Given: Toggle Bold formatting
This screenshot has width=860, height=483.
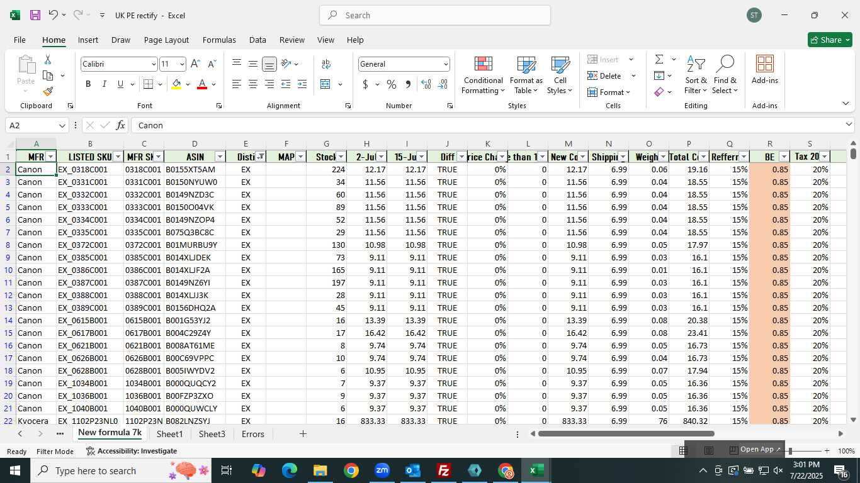Looking at the screenshot, I should tap(88, 84).
